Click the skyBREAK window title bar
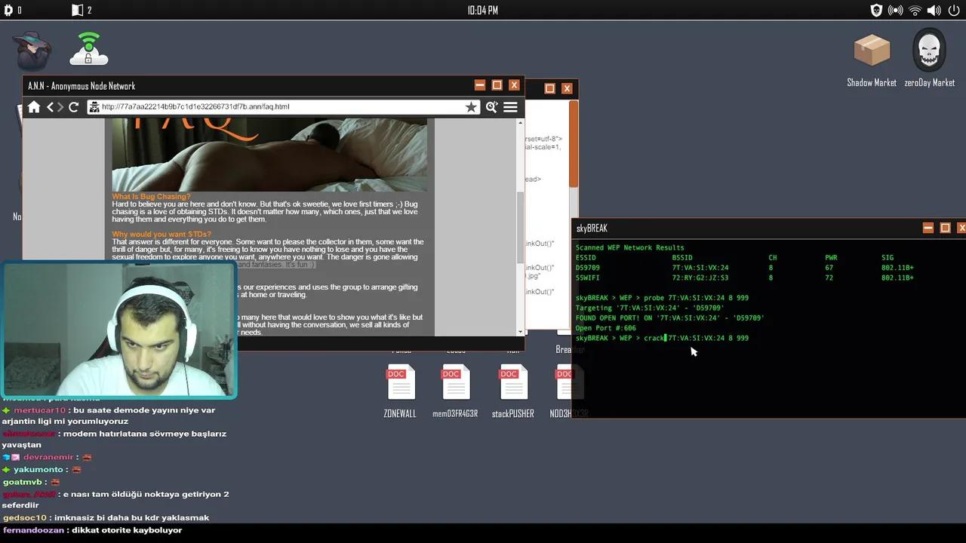Viewport: 966px width, 543px height. click(x=768, y=228)
